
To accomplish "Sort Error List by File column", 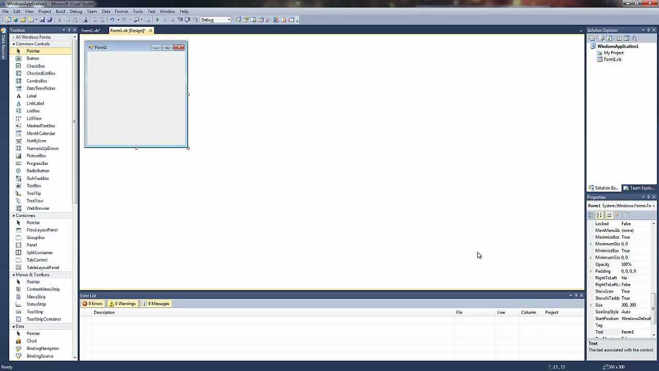I will [x=474, y=312].
